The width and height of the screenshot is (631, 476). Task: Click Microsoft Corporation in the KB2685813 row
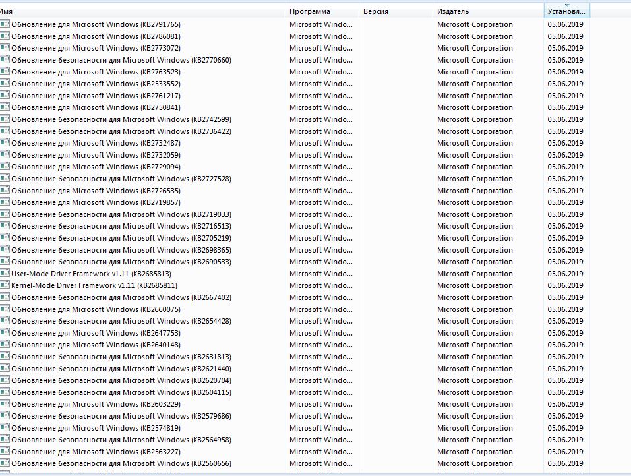coord(475,274)
